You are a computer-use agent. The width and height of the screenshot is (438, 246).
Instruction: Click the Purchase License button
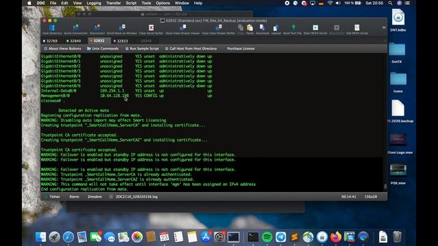[x=241, y=49]
